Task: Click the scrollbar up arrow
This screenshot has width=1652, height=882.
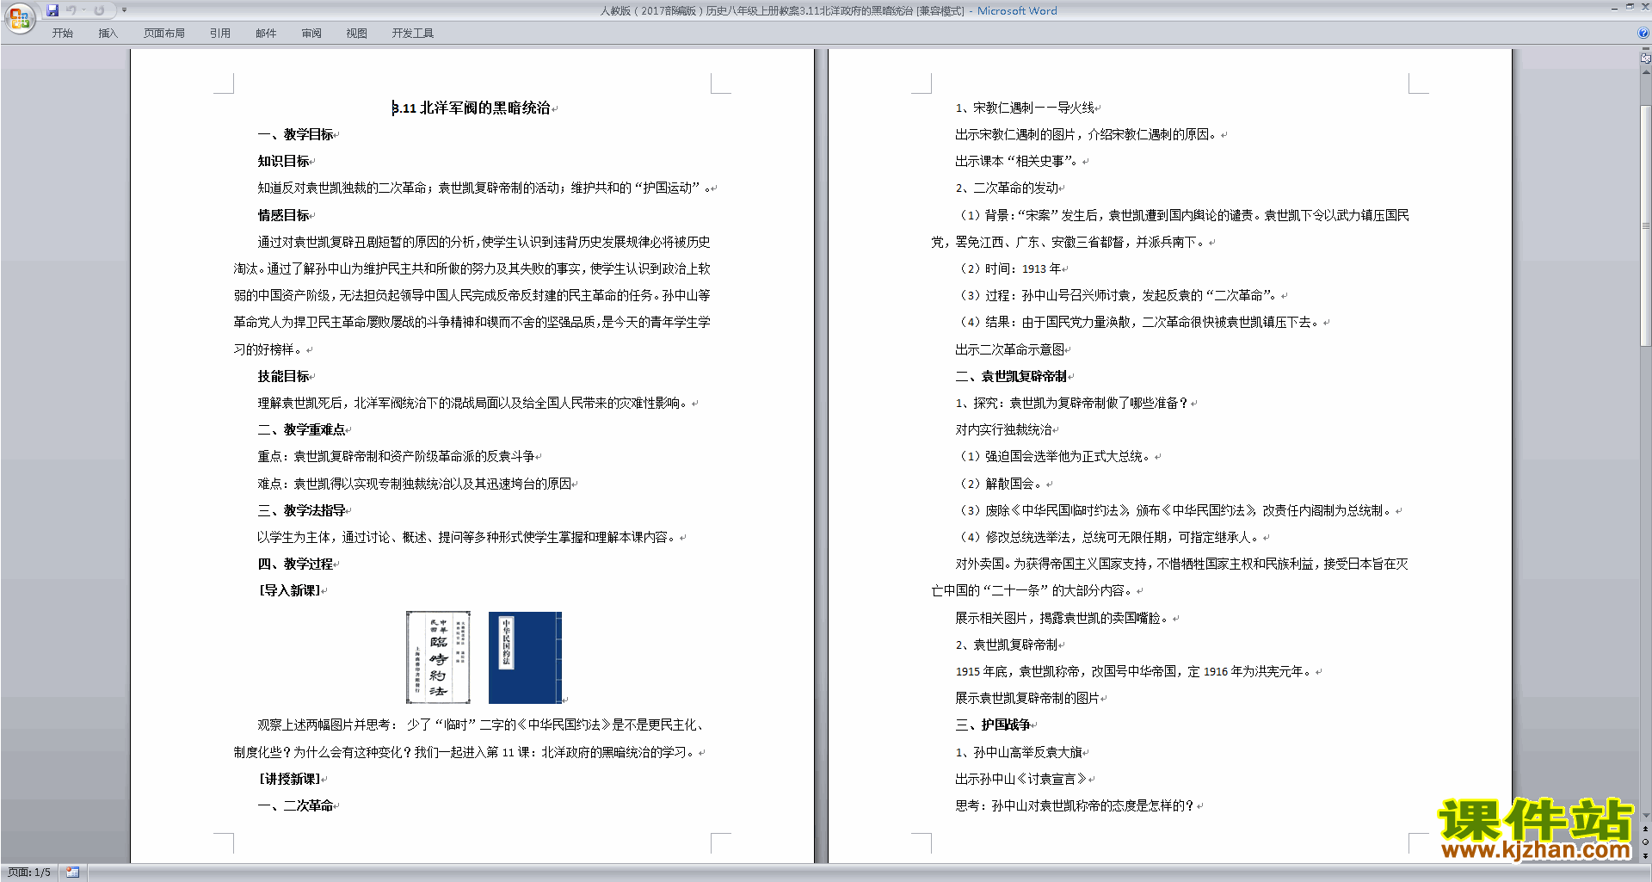Action: click(x=1645, y=72)
